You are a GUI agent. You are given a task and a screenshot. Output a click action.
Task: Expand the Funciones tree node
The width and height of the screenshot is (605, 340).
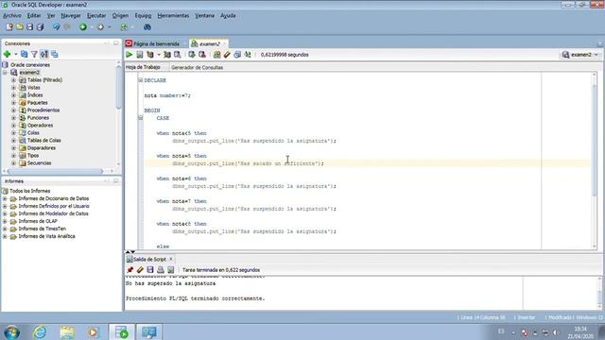click(x=13, y=117)
